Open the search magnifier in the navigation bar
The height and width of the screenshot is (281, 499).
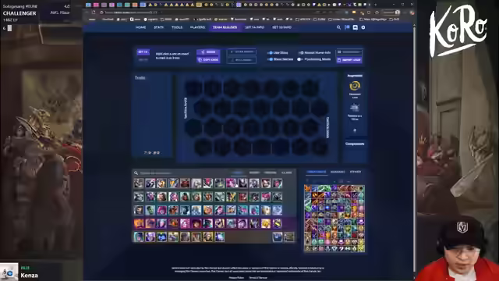338,27
